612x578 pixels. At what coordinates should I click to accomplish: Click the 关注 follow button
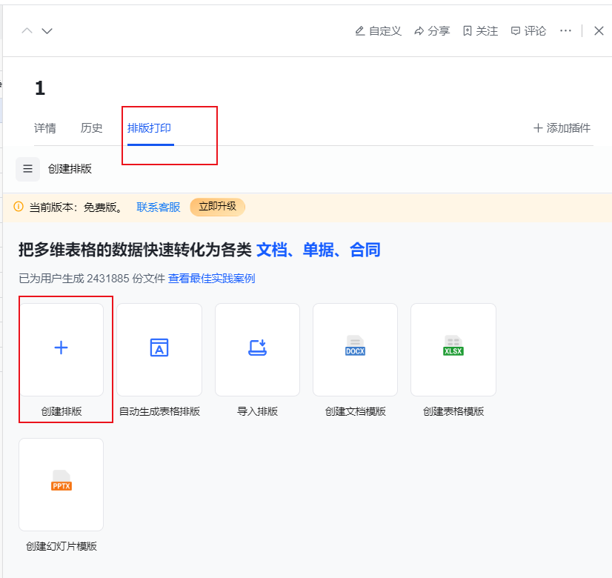point(480,31)
